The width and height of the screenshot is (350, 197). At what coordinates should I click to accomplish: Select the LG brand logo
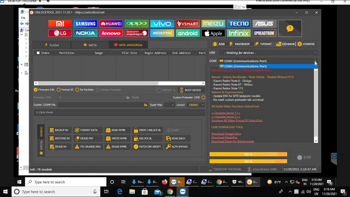60,33
